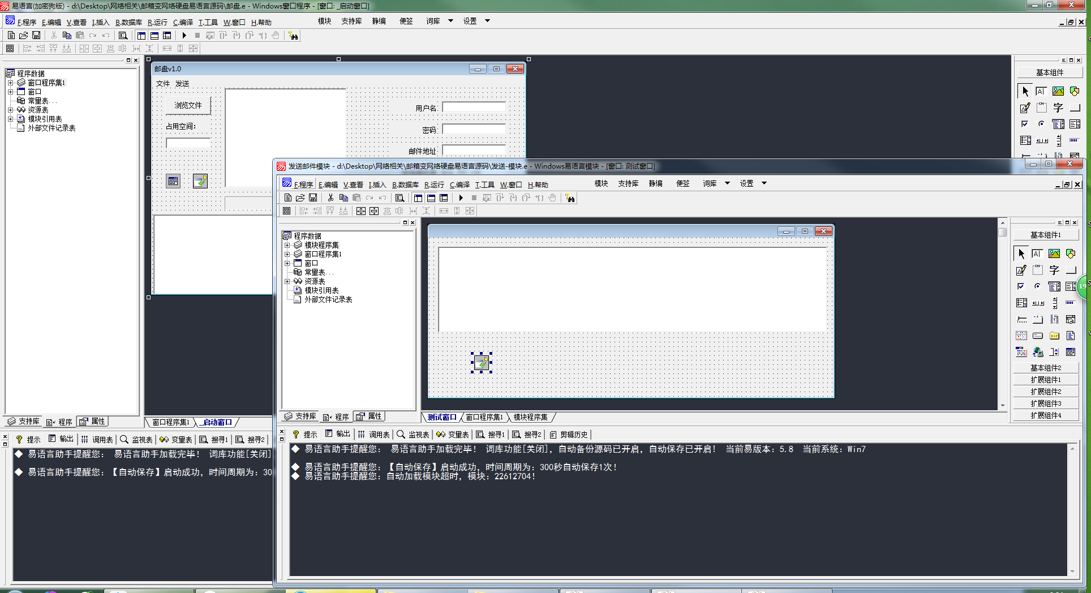This screenshot has height=593, width=1091.
Task: Click the Run arrow in the module window toolbar
Action: click(x=461, y=198)
